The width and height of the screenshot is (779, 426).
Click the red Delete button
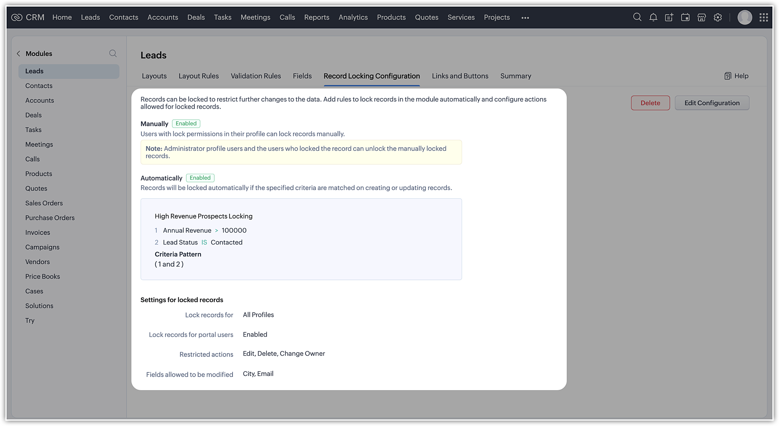[650, 103]
